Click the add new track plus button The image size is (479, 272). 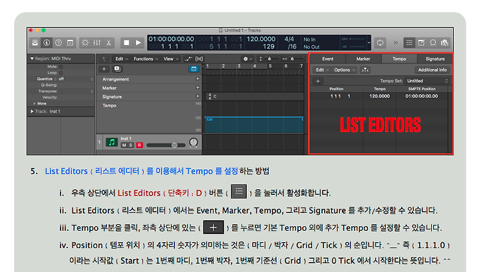104,69
